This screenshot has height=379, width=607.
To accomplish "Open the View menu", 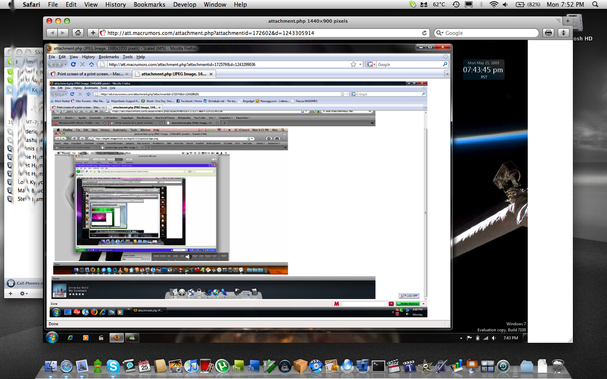I will [x=91, y=5].
